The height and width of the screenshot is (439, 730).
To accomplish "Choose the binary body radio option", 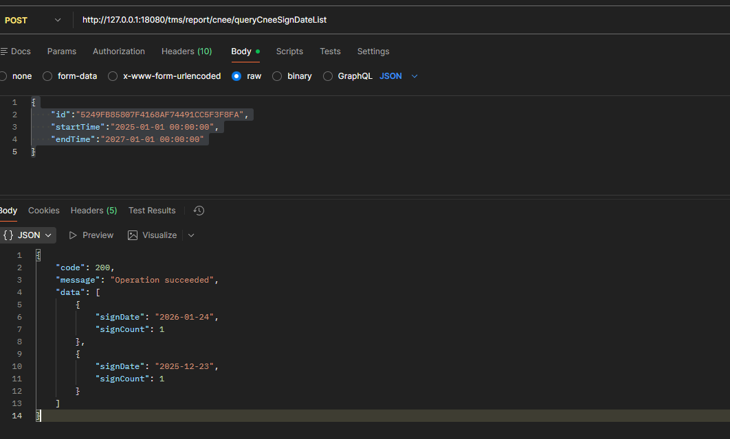I will point(277,76).
